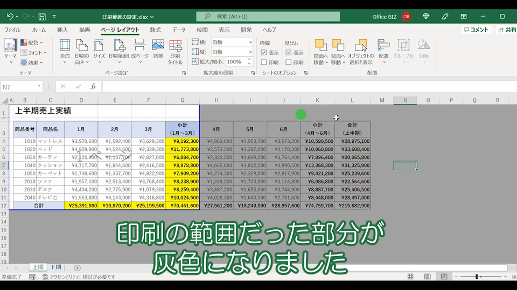This screenshot has height=290, width=517.
Task: Open the 配色 colors dropdown
Action: pyautogui.click(x=32, y=42)
